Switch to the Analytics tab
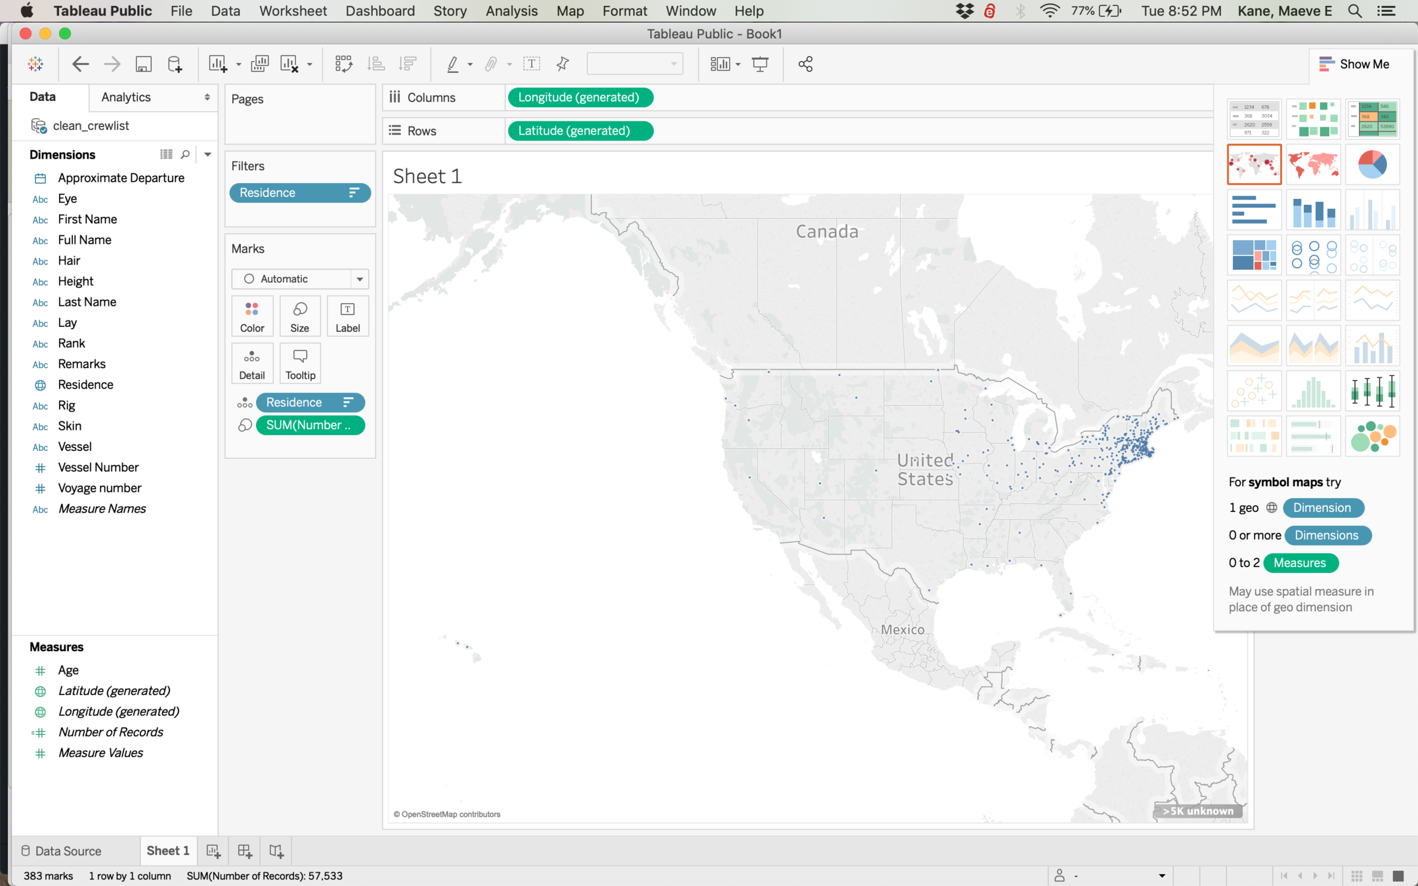The width and height of the screenshot is (1418, 886). (x=126, y=97)
